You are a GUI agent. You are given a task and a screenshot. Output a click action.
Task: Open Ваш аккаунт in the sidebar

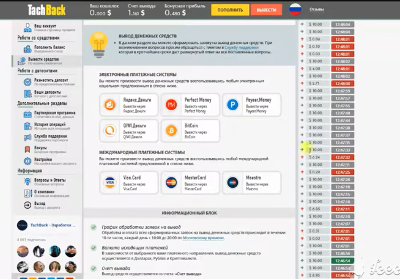(46, 28)
